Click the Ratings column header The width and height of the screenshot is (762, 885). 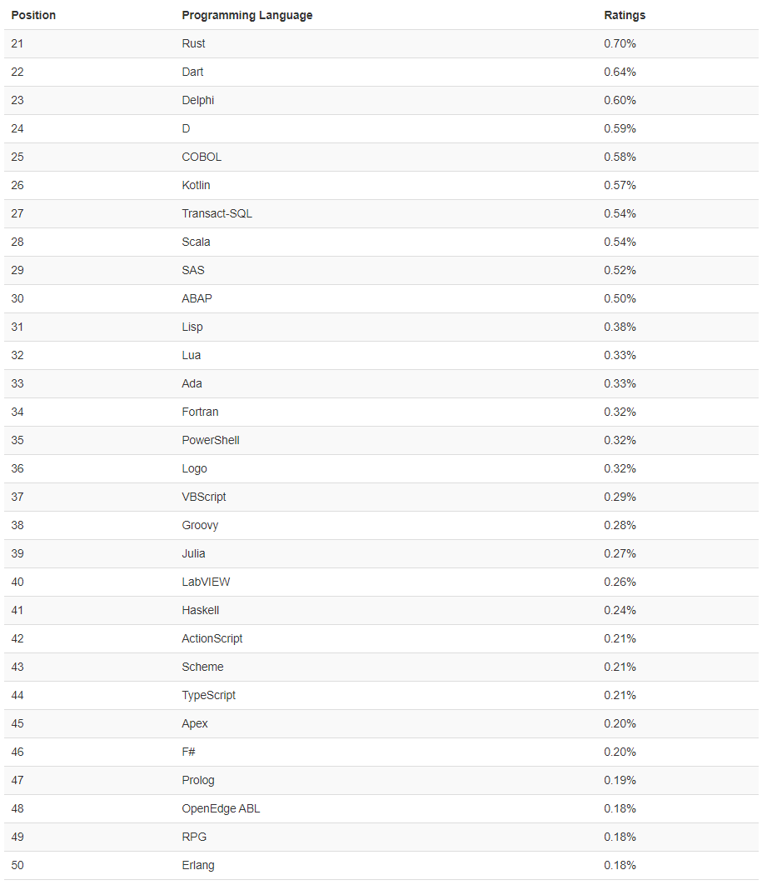[x=625, y=15]
